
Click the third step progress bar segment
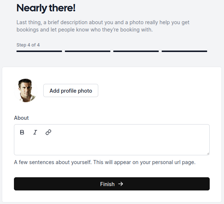136,51
